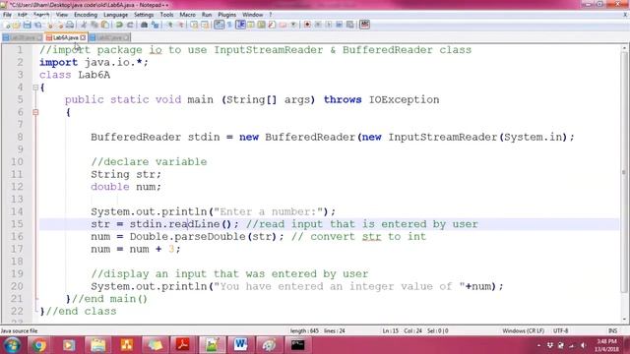
Task: Undo the last edit with the green arrow
Action: click(119, 25)
